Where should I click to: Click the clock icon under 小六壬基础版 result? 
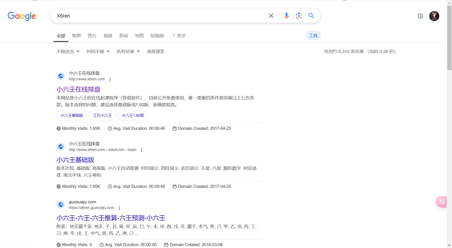[110, 187]
